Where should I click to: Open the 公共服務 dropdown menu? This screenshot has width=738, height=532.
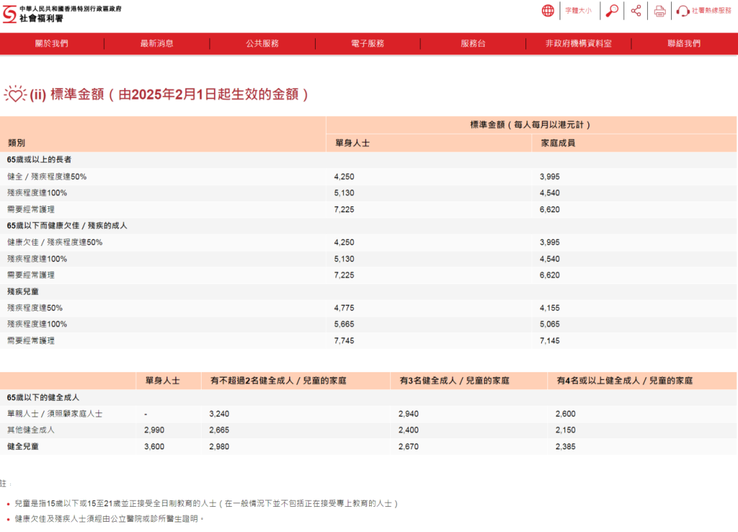262,43
